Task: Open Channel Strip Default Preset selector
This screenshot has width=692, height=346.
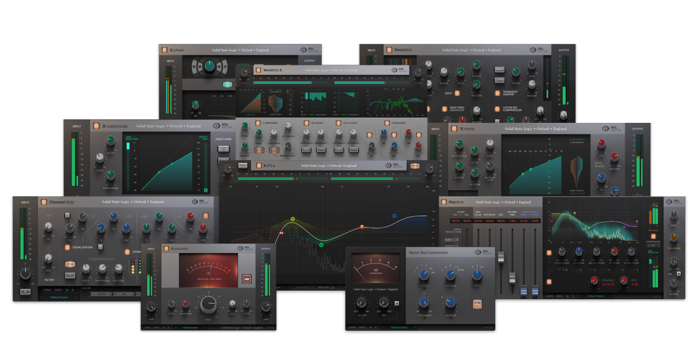Action: (x=59, y=297)
